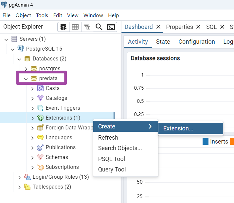Open the Edit menu
This screenshot has width=234, height=203.
click(x=58, y=15)
